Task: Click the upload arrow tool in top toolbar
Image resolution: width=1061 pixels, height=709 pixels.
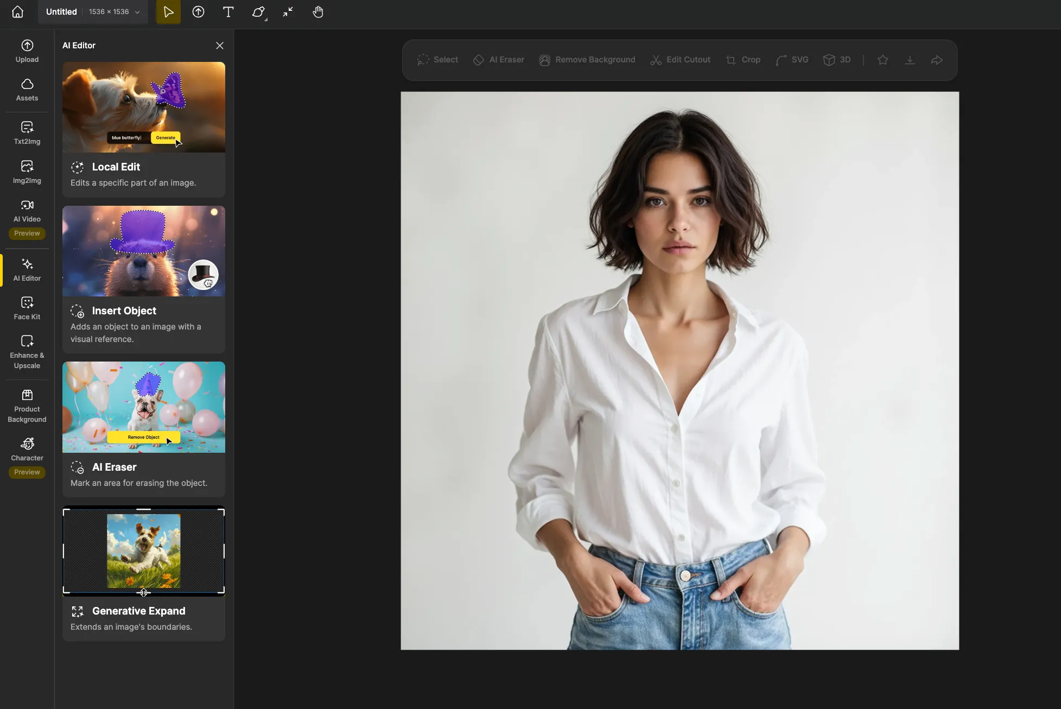Action: [198, 12]
